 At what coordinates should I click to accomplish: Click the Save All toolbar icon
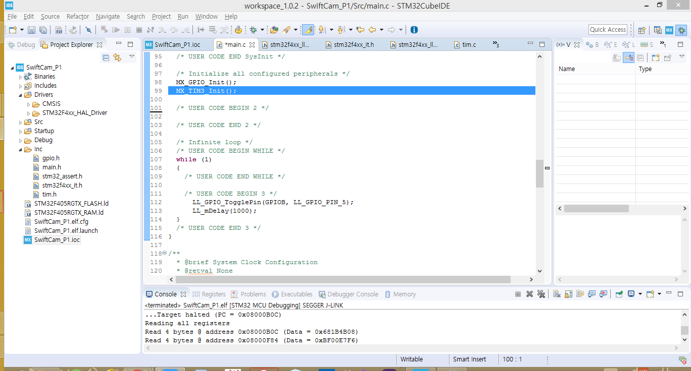43,30
